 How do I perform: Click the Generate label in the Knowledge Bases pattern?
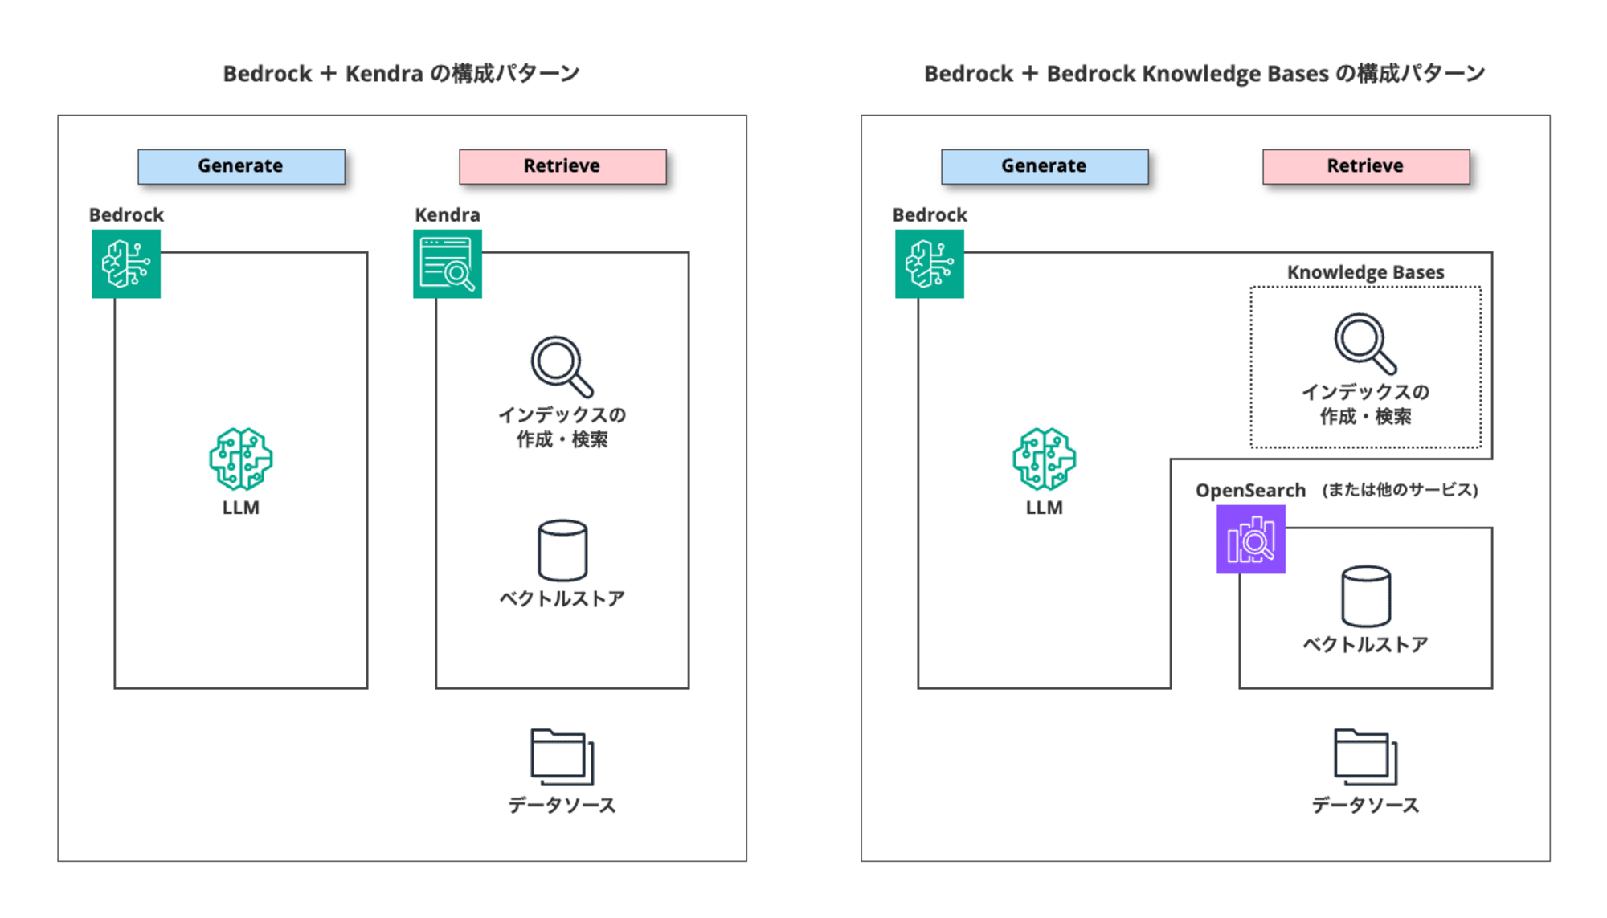click(1045, 166)
